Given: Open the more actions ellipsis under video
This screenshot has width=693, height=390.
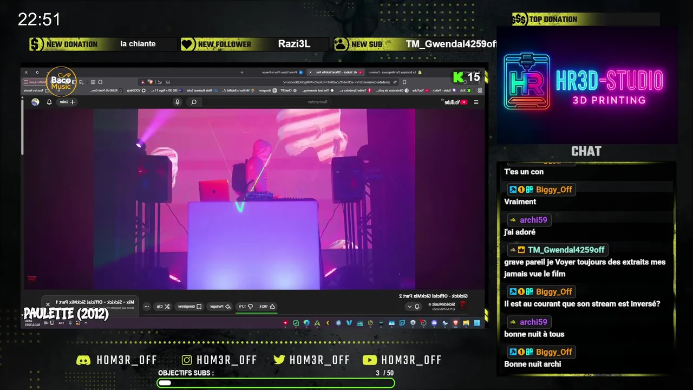Looking at the screenshot, I should (147, 307).
